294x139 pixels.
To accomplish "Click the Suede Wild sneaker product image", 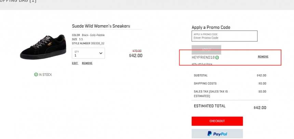I will (x=43, y=47).
